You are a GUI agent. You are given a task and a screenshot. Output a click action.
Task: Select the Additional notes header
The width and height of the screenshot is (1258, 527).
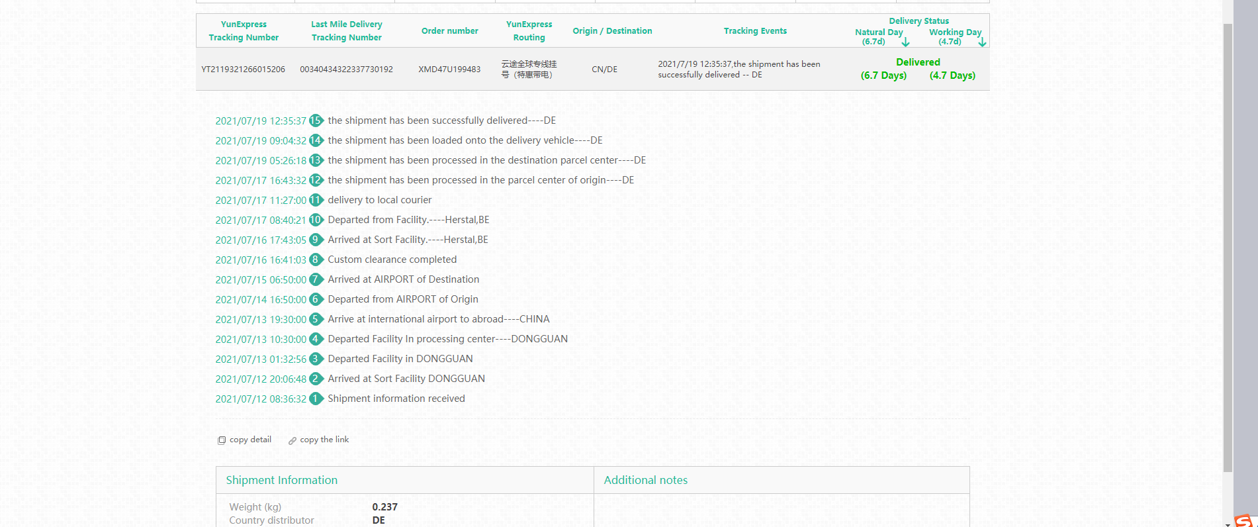pyautogui.click(x=645, y=480)
